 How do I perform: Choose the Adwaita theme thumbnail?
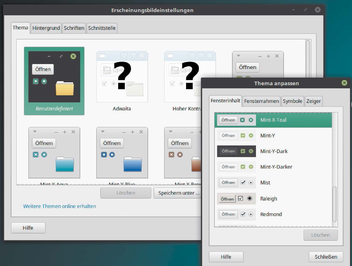pos(122,81)
